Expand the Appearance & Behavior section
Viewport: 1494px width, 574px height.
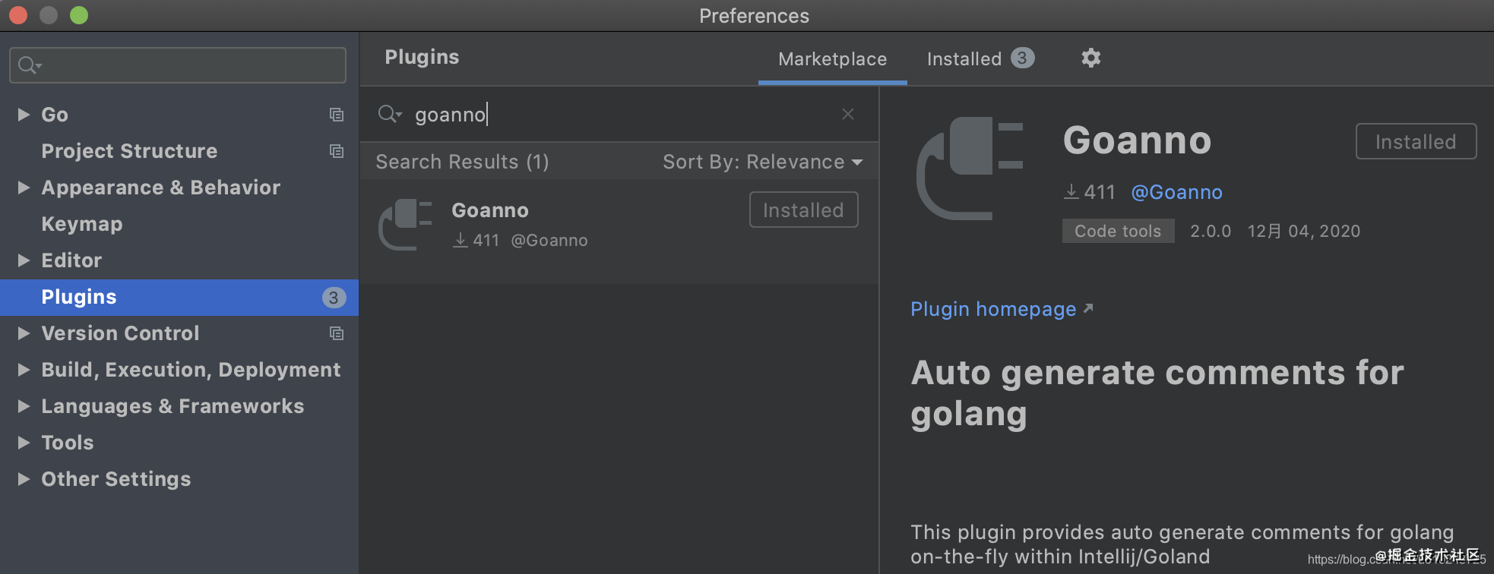(24, 188)
